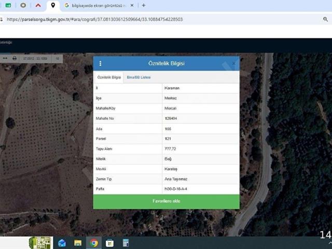This screenshot has height=249, width=332.
Task: Open Microsoft Store from the taskbar
Action: (x=109, y=243)
